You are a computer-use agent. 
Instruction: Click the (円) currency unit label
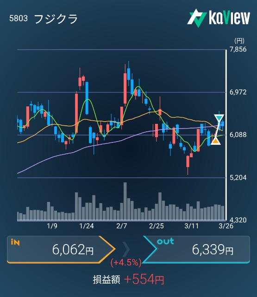[239, 40]
